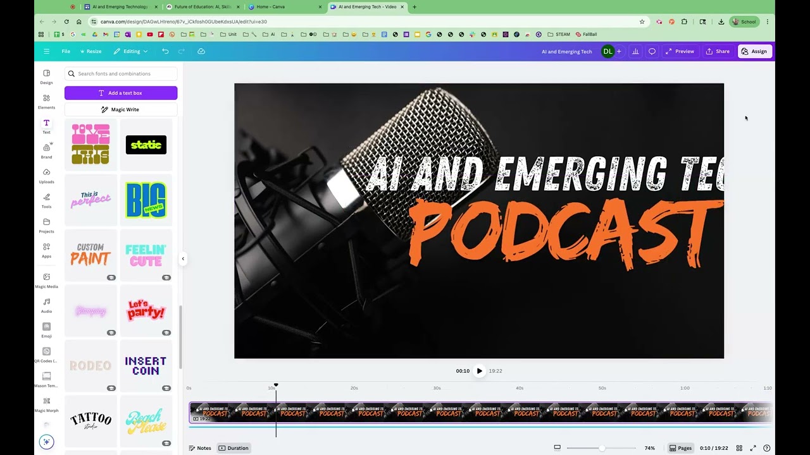Open the QR Codes app
Viewport: 810px width, 455px height.
pyautogui.click(x=46, y=355)
